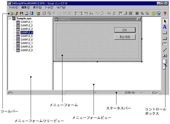Select SAMPLE_6 in the tree view

pyautogui.click(x=26, y=40)
